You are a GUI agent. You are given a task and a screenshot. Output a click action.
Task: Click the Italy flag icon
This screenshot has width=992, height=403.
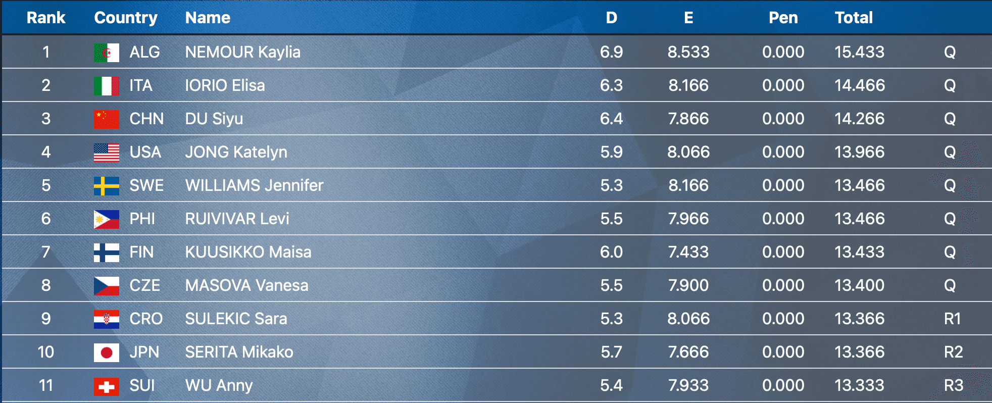click(107, 86)
